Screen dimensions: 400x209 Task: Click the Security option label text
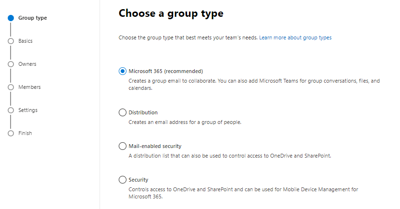pos(138,180)
